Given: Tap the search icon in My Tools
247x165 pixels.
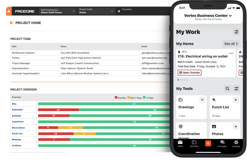Looking at the screenshot, I should click(x=227, y=89).
